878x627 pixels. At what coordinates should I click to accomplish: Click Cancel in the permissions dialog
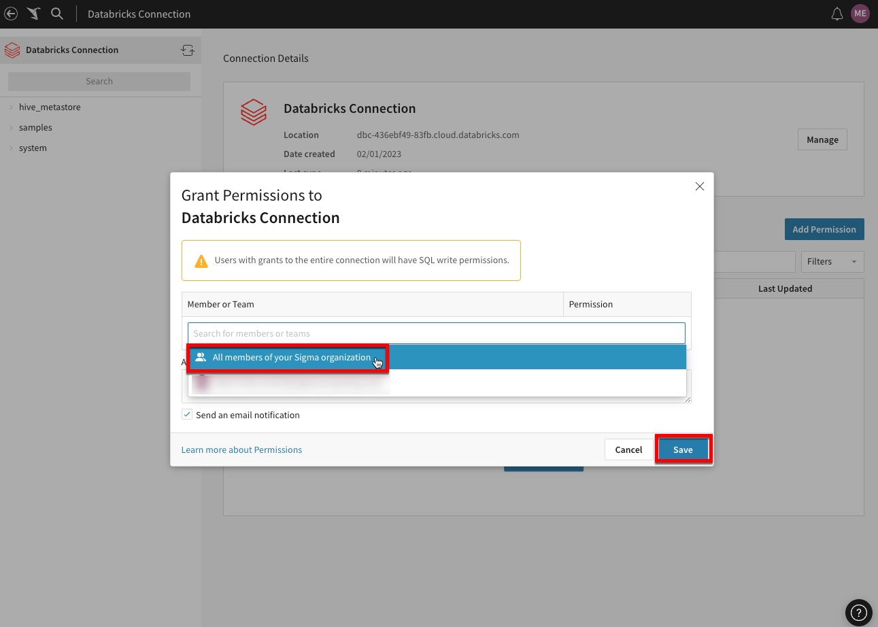[628, 450]
